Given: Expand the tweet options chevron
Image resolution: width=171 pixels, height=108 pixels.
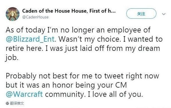Looking at the screenshot, I should tap(164, 14).
